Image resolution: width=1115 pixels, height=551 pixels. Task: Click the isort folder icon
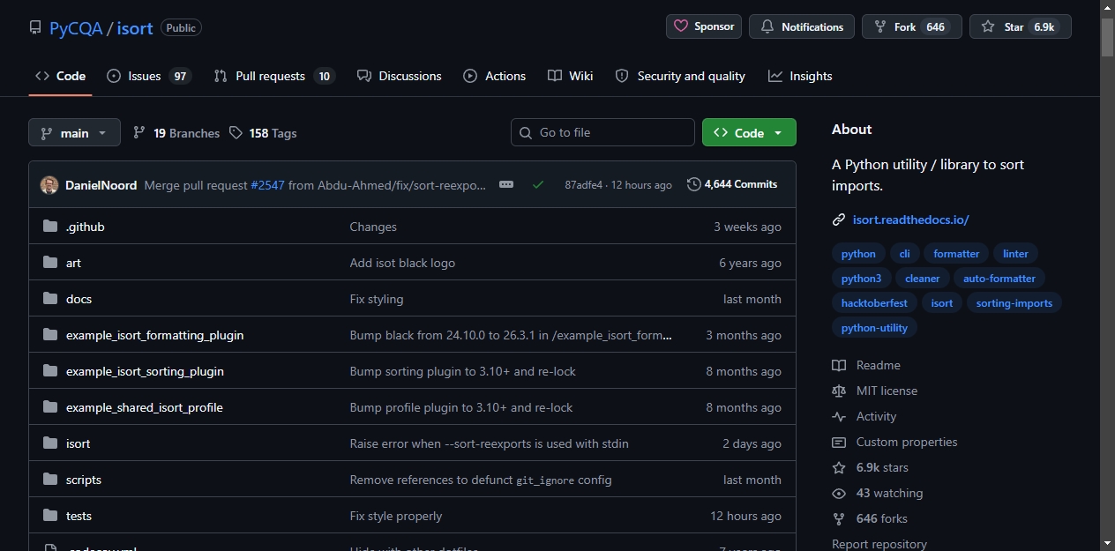pyautogui.click(x=50, y=443)
